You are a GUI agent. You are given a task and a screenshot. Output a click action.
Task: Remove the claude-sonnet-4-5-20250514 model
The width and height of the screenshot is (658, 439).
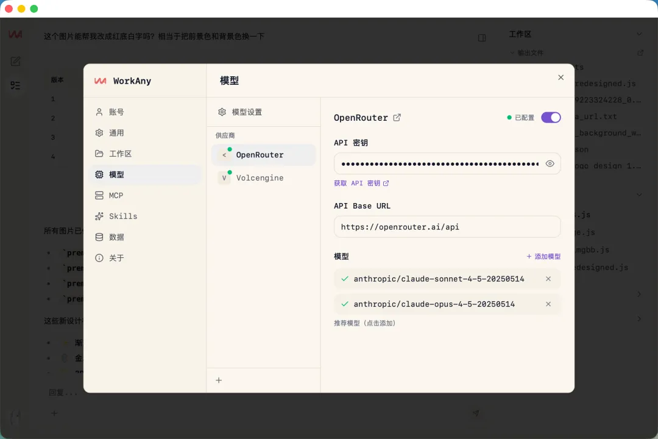tap(548, 279)
